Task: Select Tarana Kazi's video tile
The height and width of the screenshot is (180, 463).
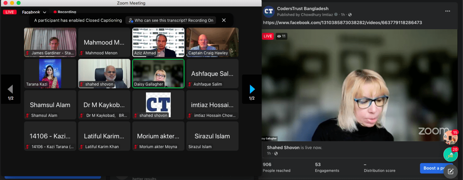Action: [50, 73]
